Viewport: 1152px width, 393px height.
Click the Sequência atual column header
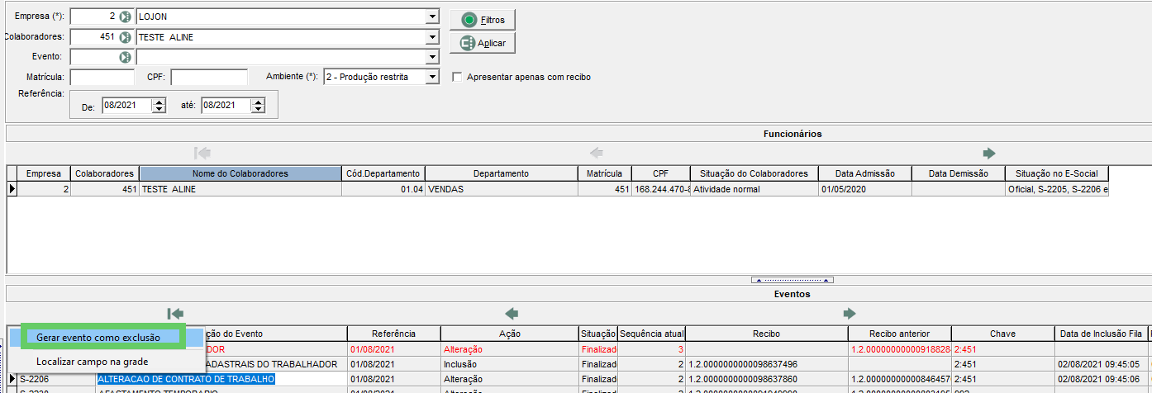652,334
